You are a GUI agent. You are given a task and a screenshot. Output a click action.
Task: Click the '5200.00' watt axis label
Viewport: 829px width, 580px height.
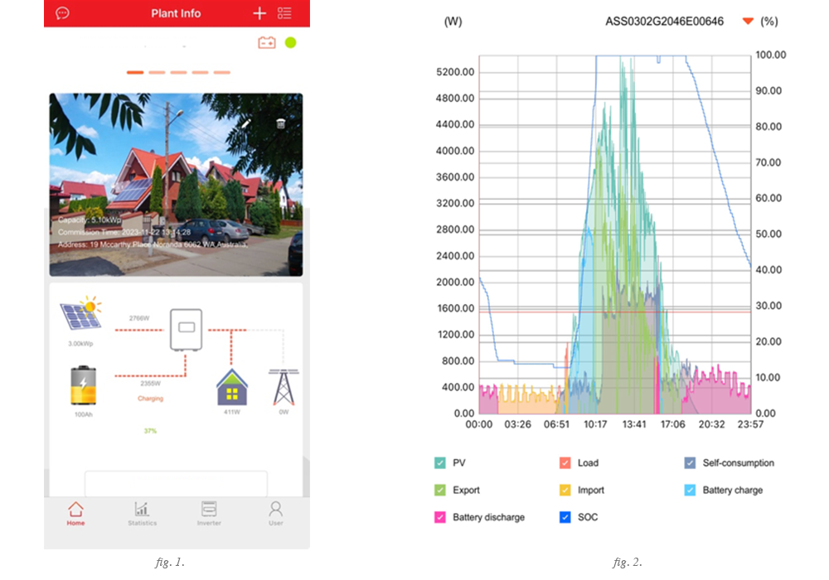[x=455, y=72]
